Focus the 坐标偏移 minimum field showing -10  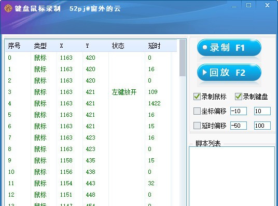(x=239, y=111)
